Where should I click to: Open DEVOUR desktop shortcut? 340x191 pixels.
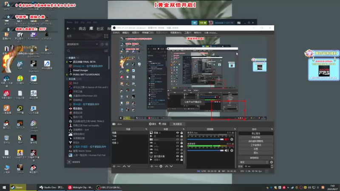pos(20,125)
